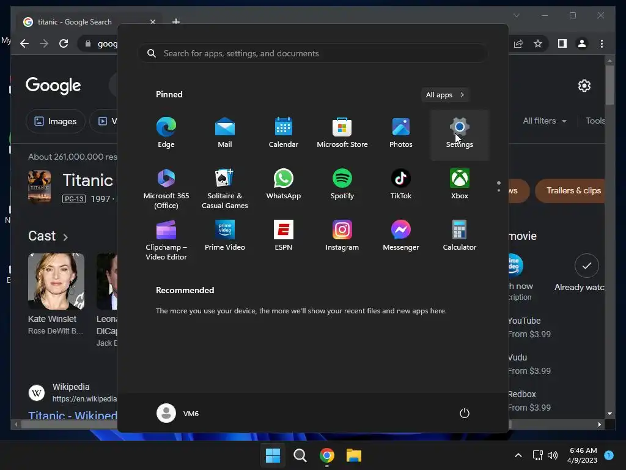626x470 pixels.
Task: Show hidden system tray icons
Action: (x=518, y=455)
